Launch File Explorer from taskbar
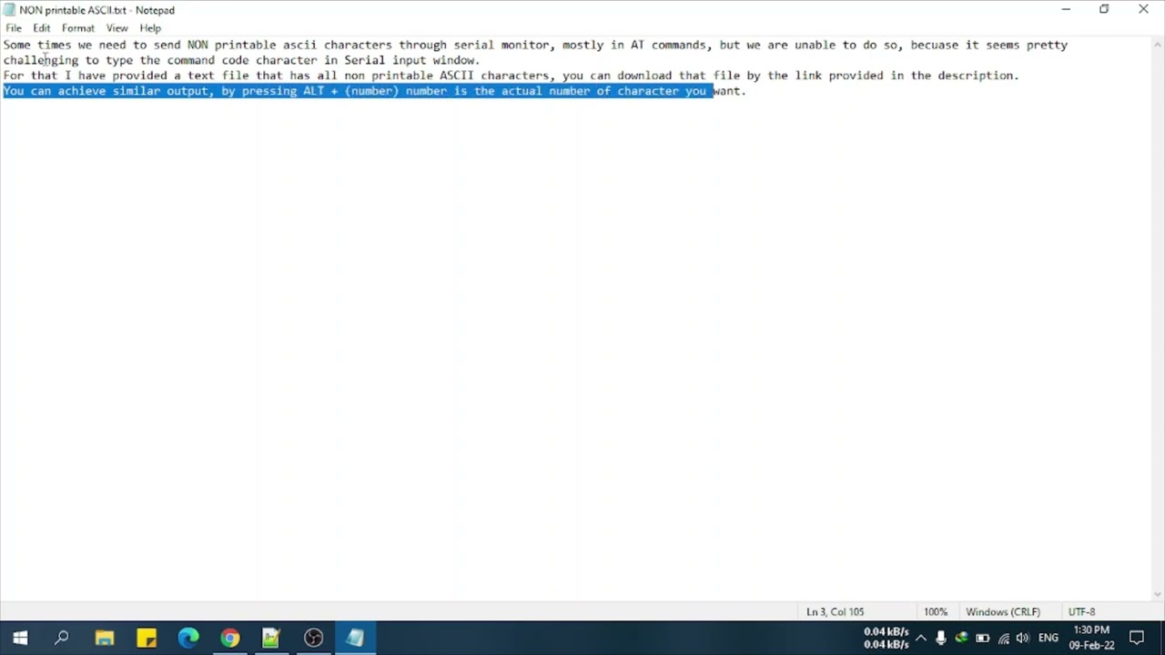 (104, 638)
